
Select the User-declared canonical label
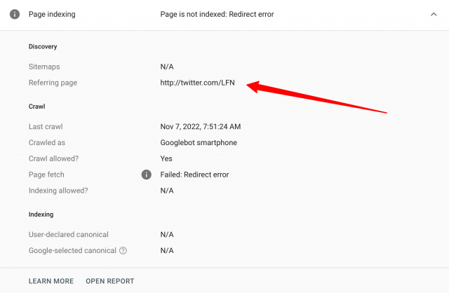69,234
